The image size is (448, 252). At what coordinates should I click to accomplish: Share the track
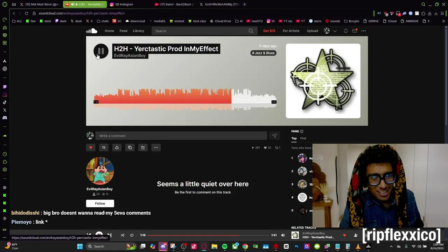click(117, 147)
